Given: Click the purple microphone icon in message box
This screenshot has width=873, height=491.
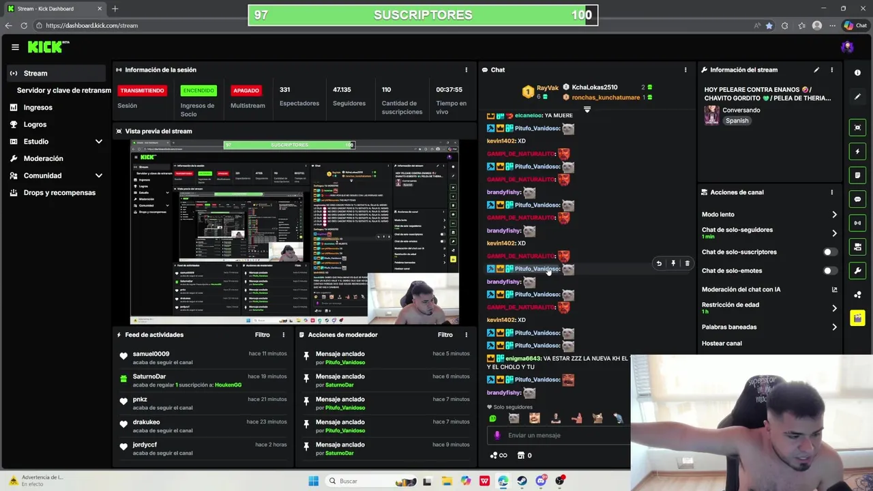Looking at the screenshot, I should 497,435.
